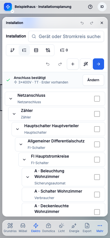Open the help question mark icon

(90, 7)
